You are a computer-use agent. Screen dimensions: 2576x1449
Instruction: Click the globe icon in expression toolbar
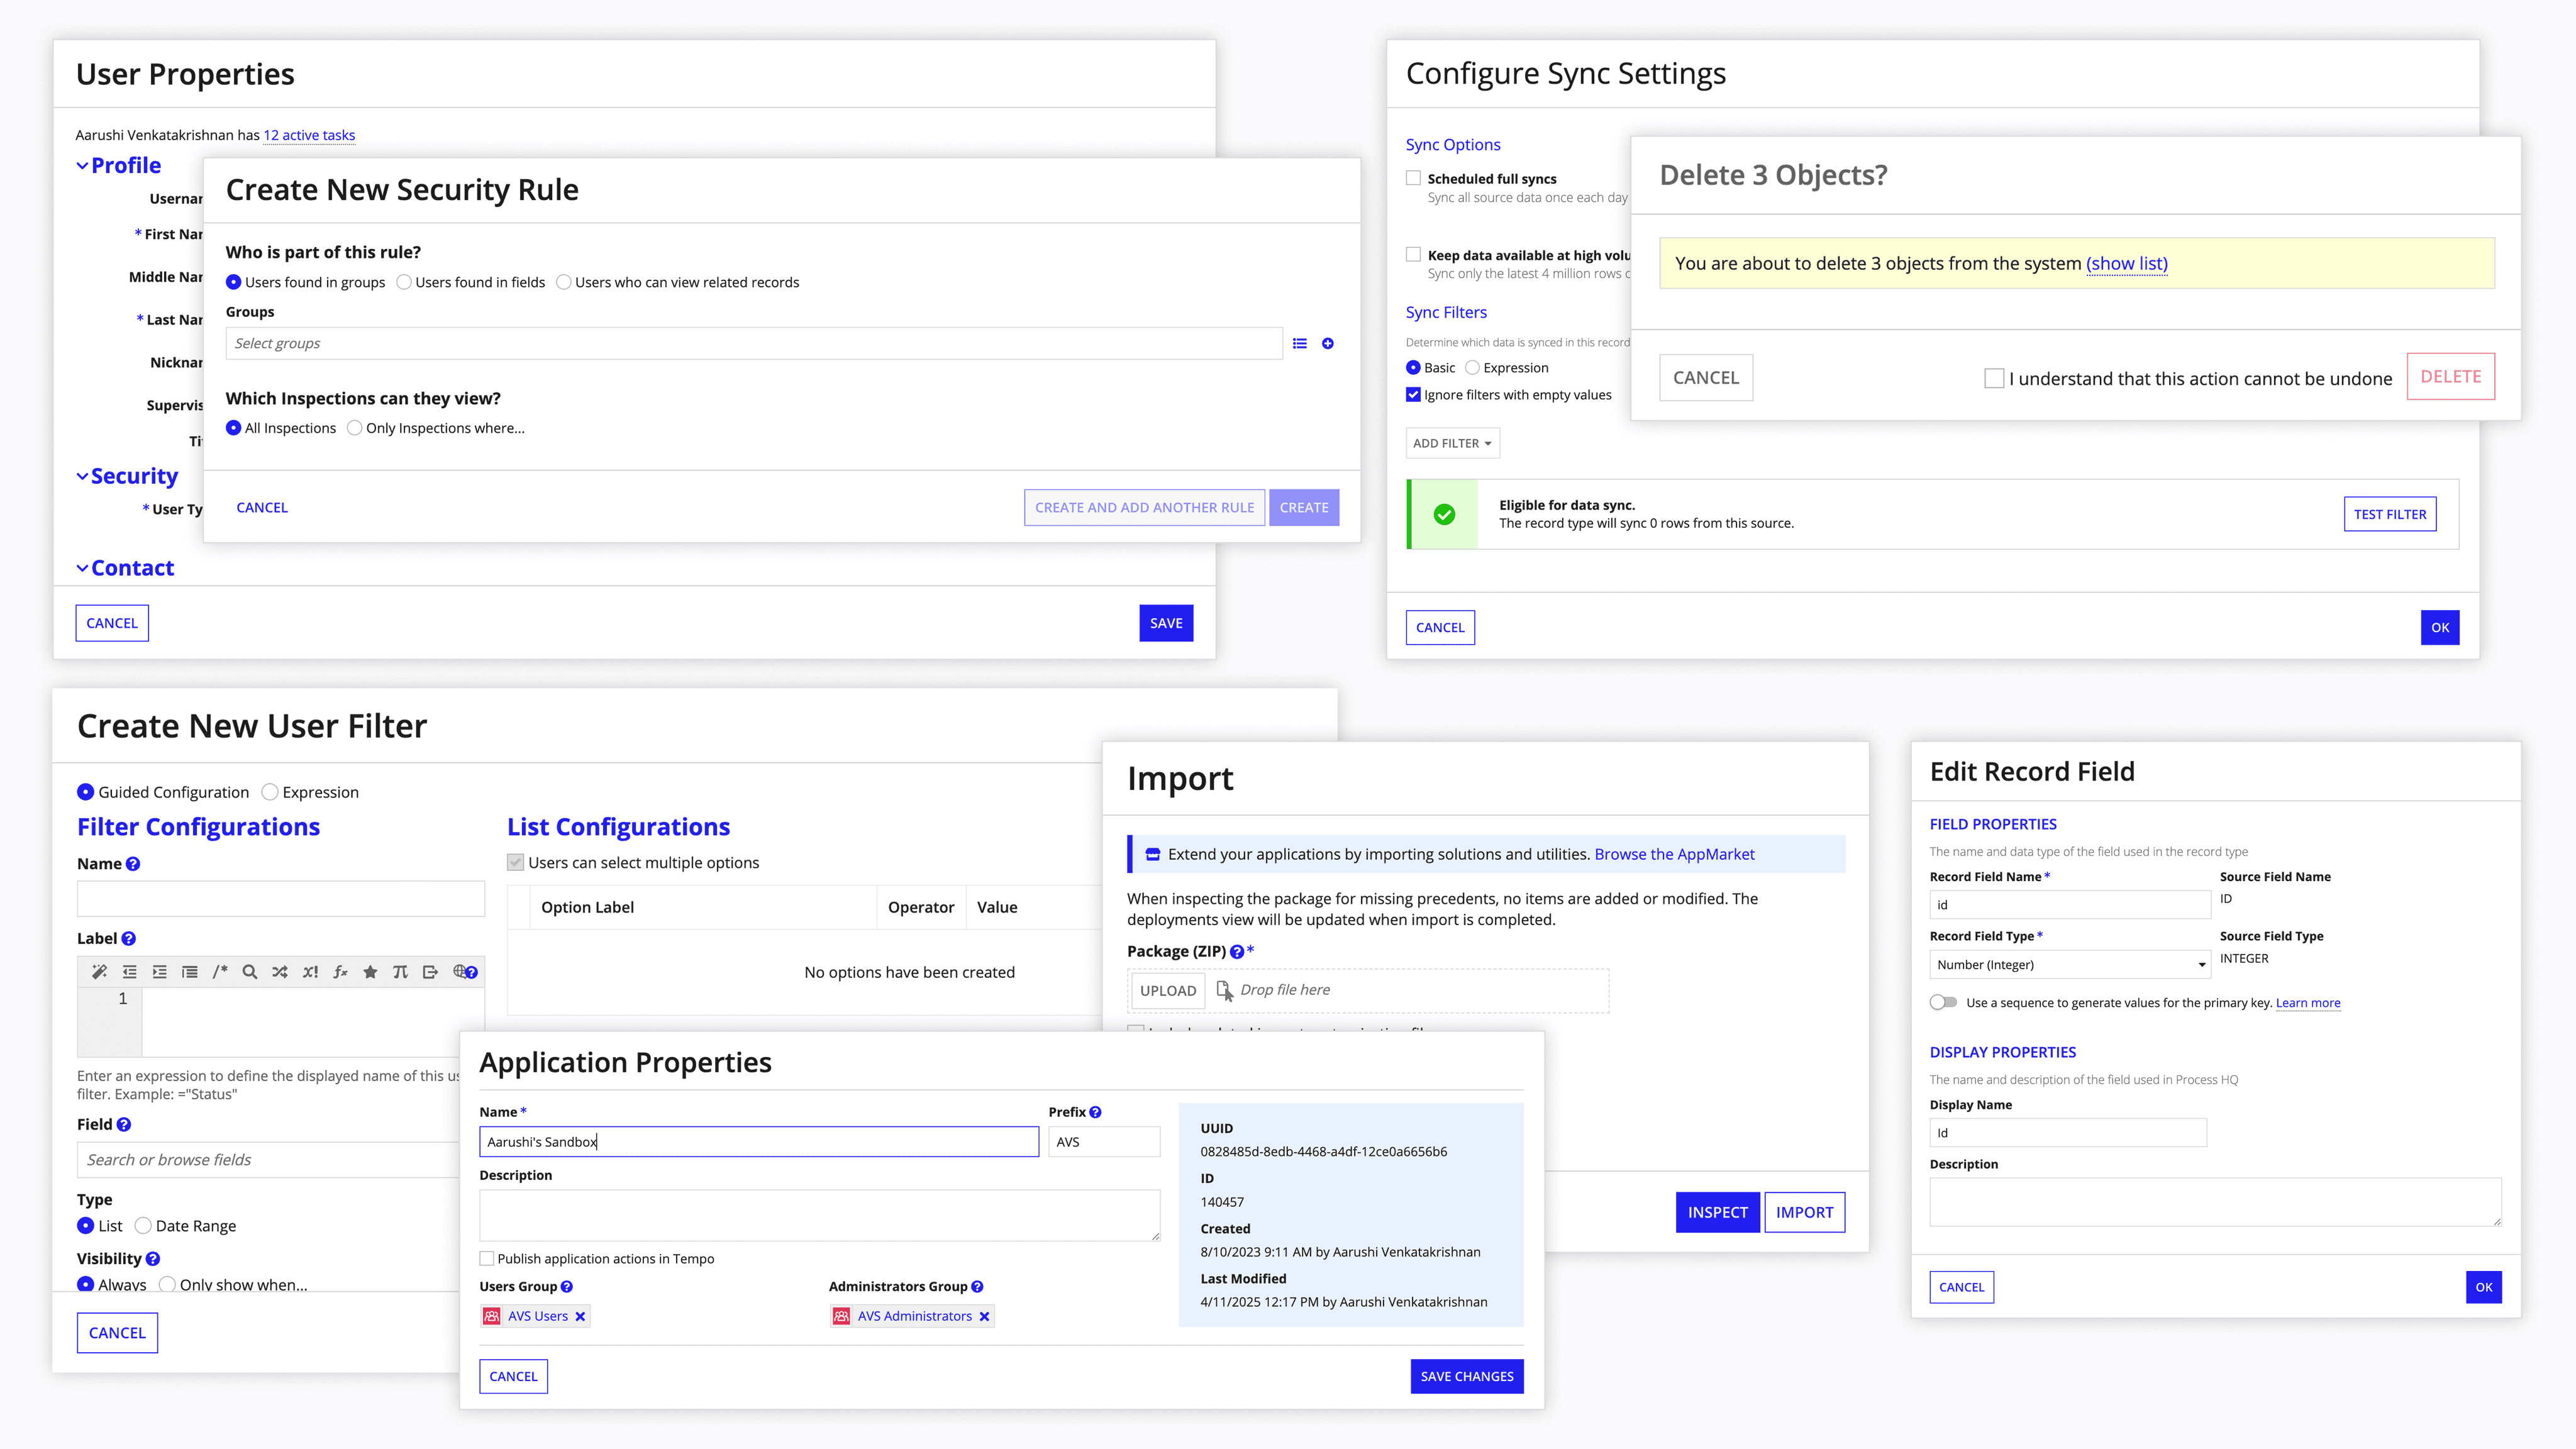pos(460,971)
